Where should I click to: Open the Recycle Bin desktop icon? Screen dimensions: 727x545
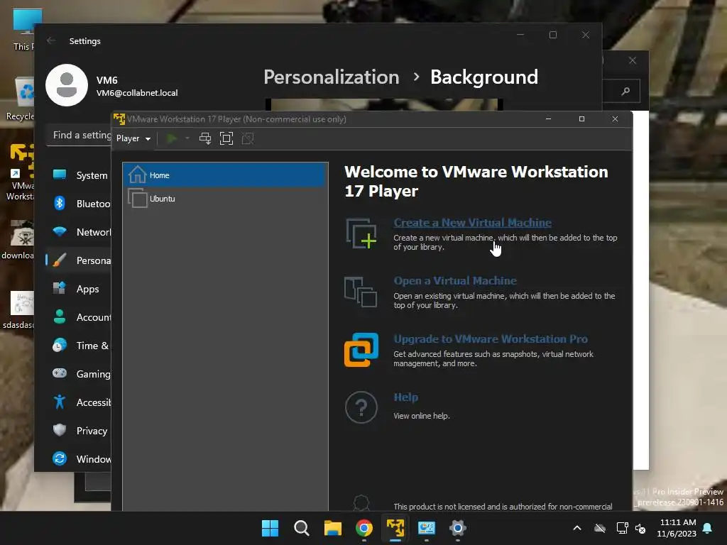click(x=21, y=99)
